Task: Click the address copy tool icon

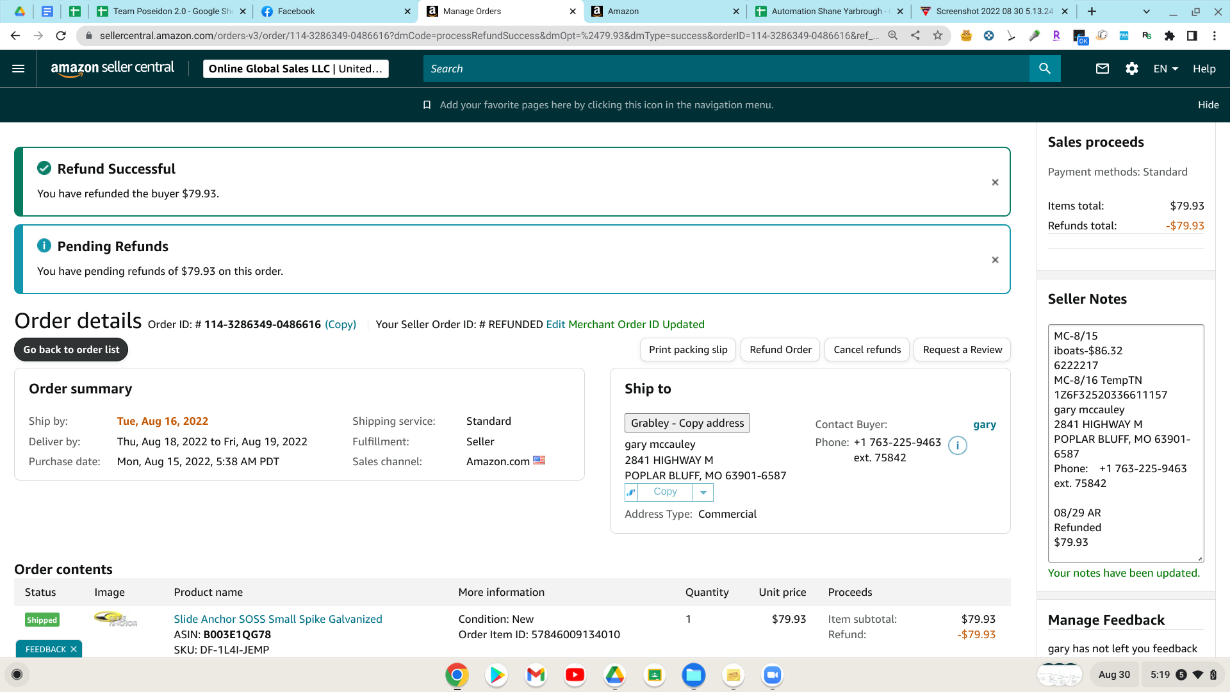Action: [x=632, y=492]
